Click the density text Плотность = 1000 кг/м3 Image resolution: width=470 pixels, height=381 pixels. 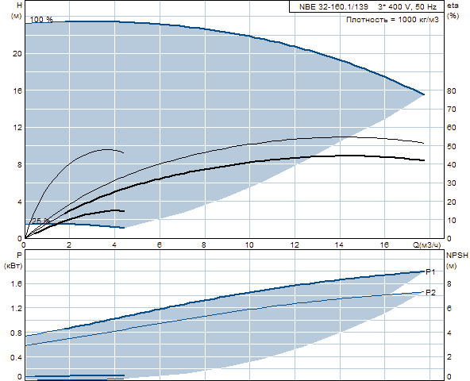(392, 20)
